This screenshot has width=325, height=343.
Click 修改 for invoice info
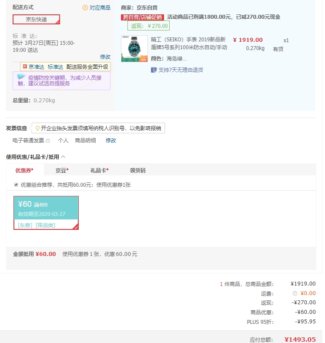tap(111, 141)
